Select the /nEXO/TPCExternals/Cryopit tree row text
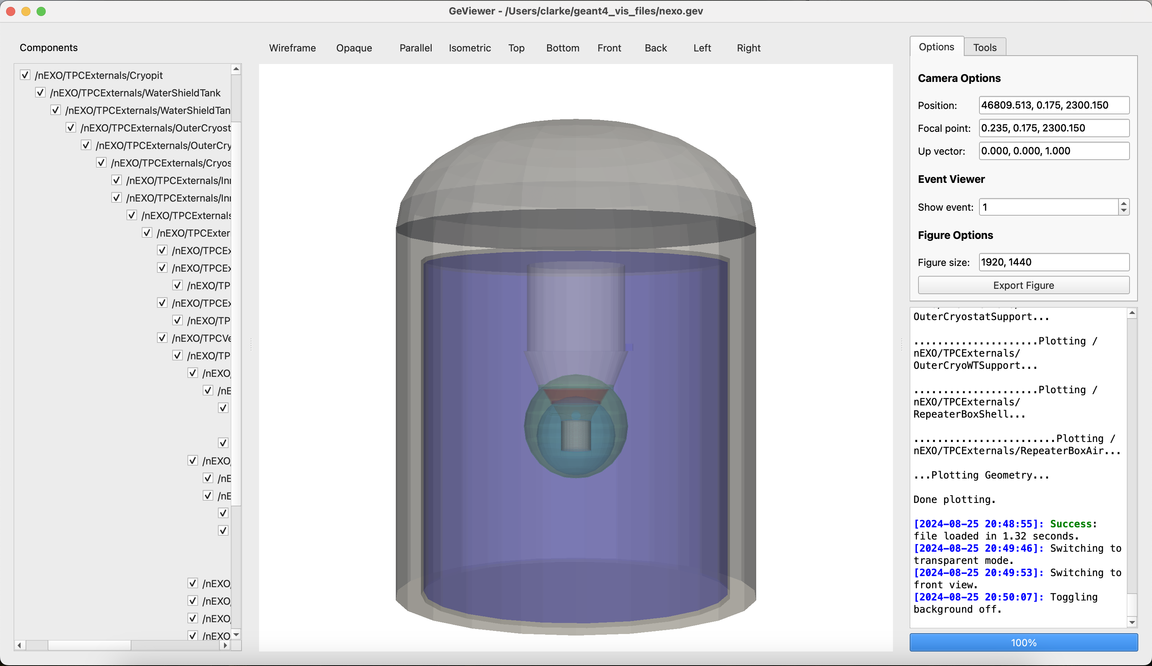Screen dimensions: 1152x666 click(99, 75)
